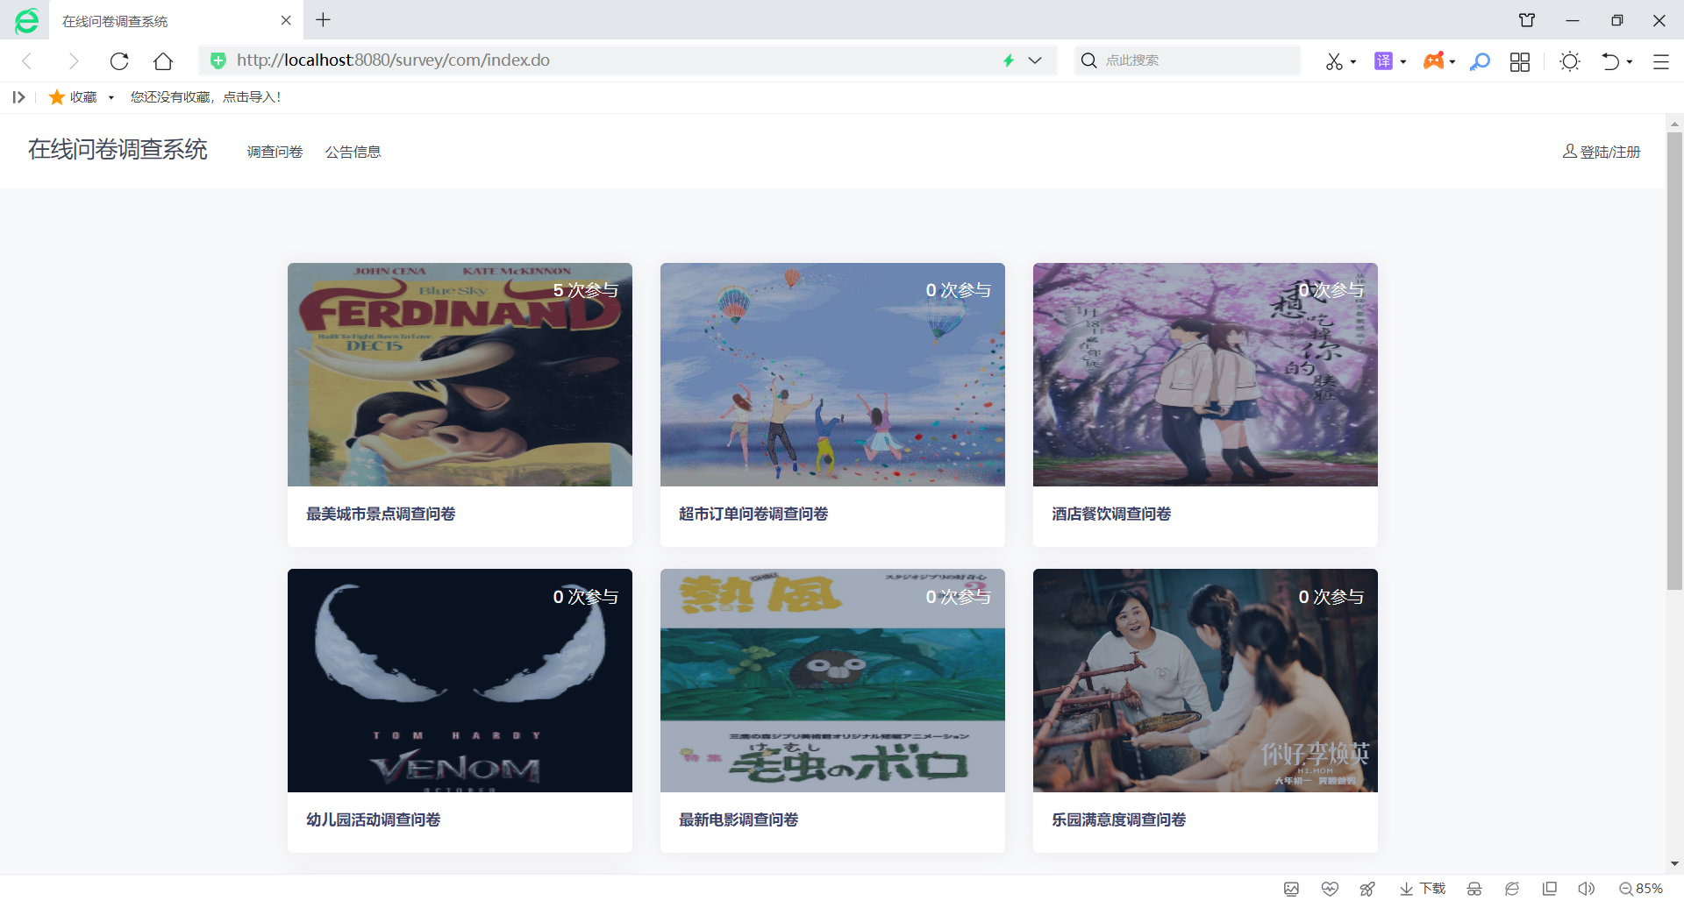Expand the undo closed tab dropdown arrow

pyautogui.click(x=1630, y=61)
